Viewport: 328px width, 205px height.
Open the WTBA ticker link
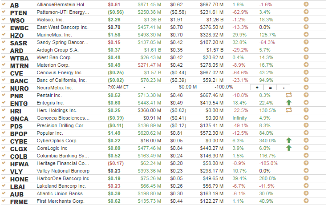tap(19, 58)
